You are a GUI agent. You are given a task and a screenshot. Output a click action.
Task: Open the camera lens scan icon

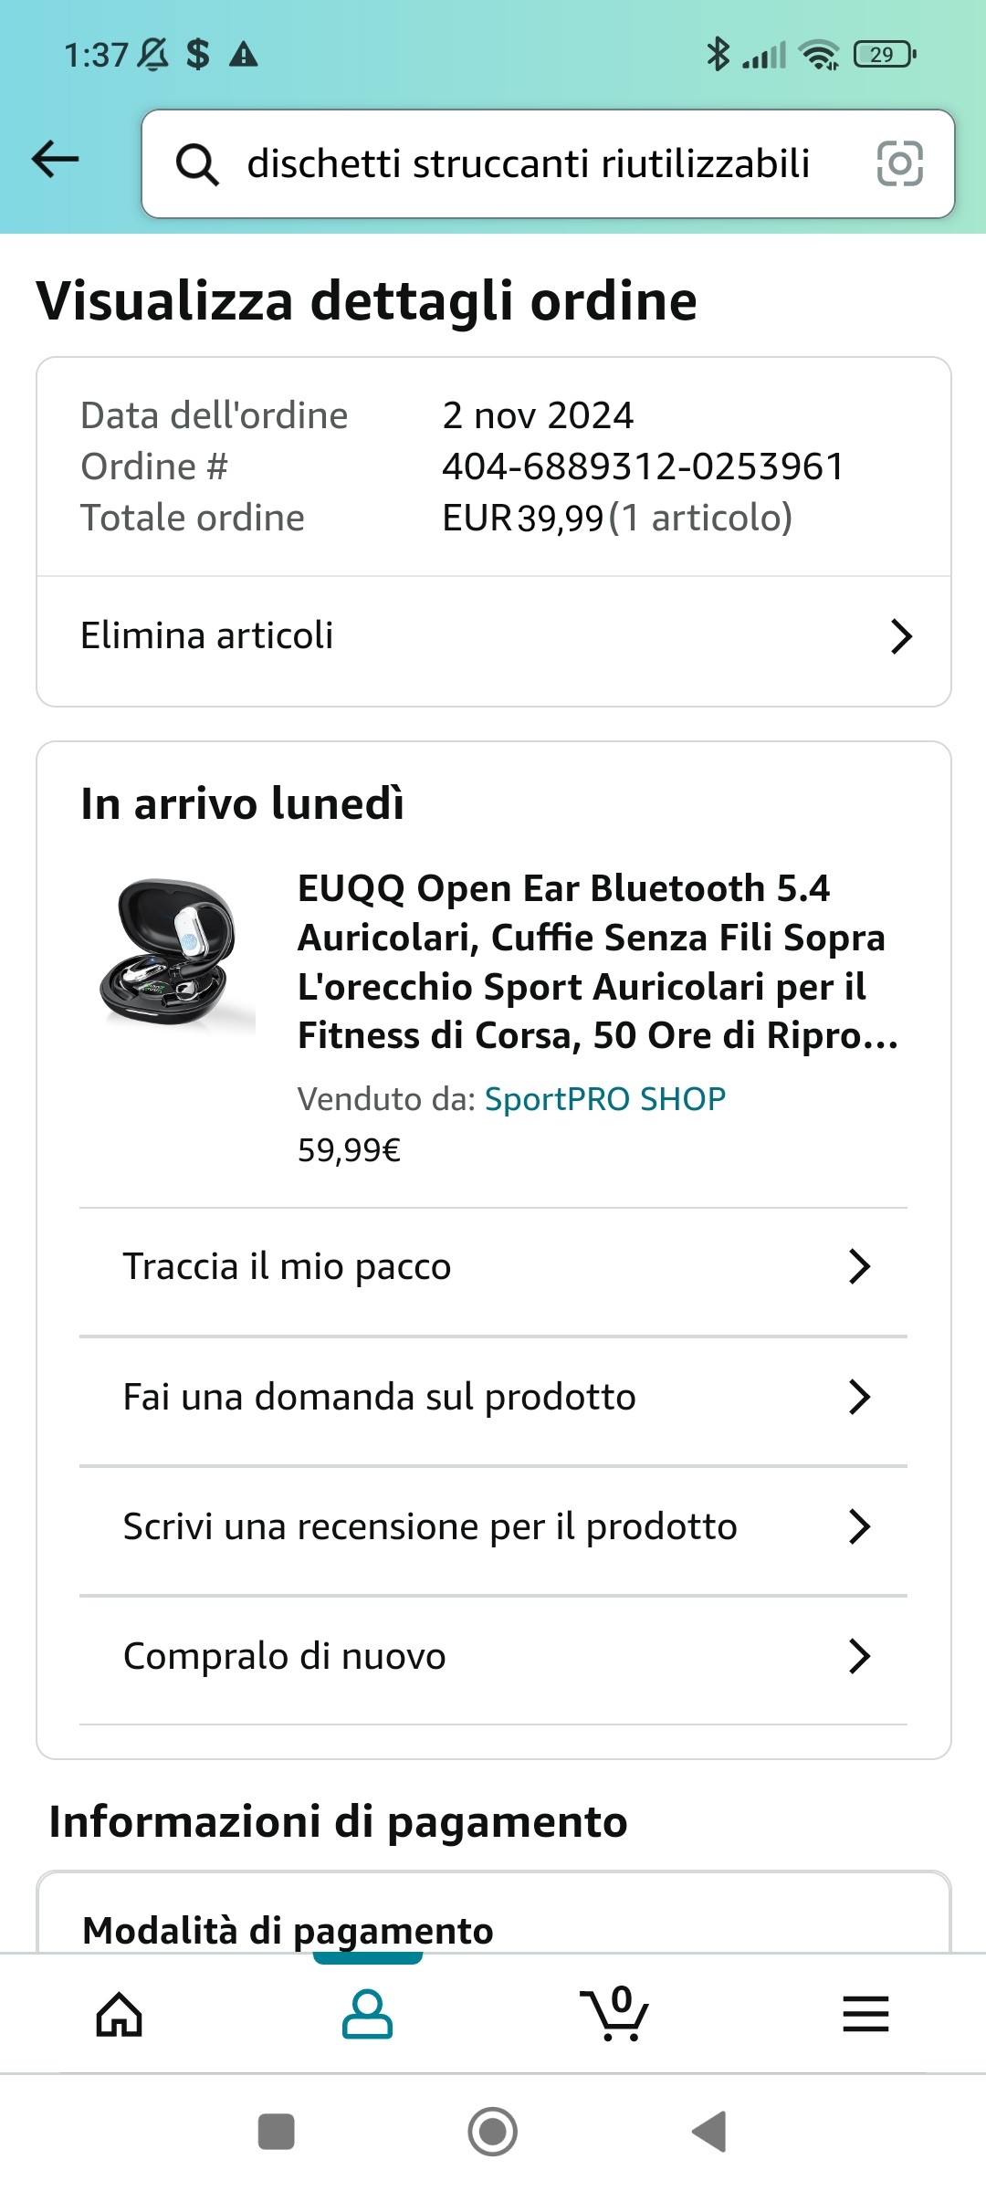899,164
